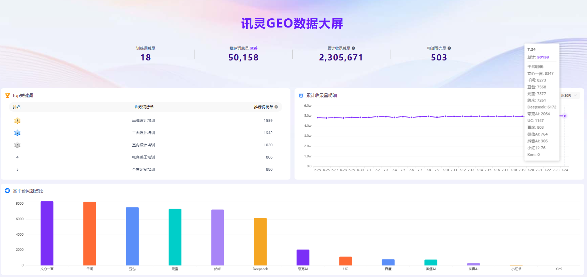Image resolution: width=587 pixels, height=277 pixels.
Task: Click the 总计: 50158 tooltip total
Action: pos(538,57)
